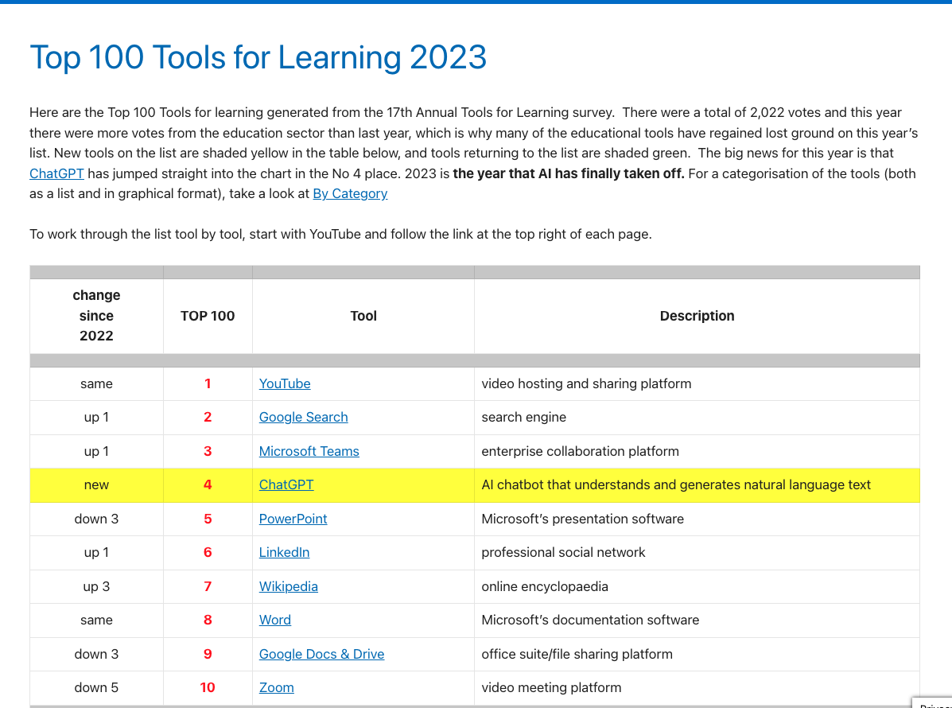This screenshot has width=952, height=708.
Task: Click 'down 5' cell in Zoom row
Action: tap(96, 687)
